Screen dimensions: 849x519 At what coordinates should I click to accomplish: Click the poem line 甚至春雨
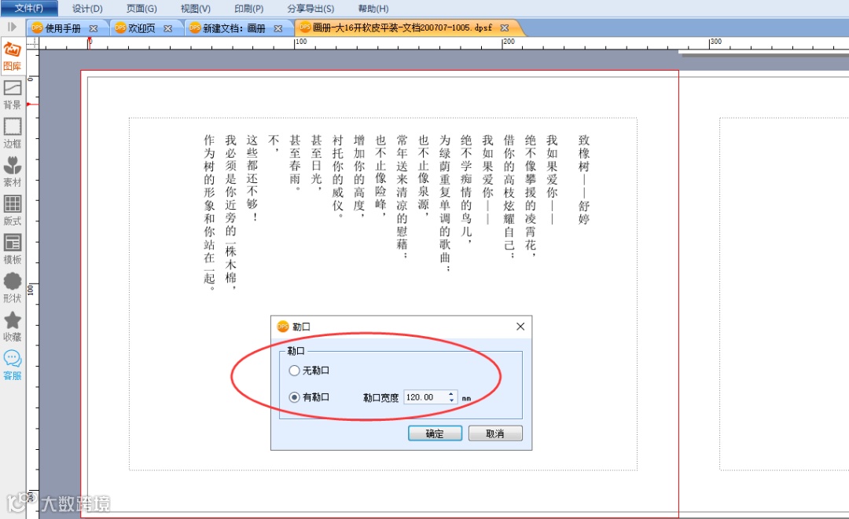tap(295, 163)
